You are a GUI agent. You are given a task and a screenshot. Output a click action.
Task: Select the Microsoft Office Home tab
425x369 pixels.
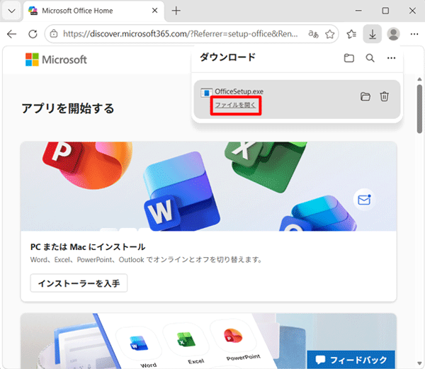pyautogui.click(x=93, y=11)
